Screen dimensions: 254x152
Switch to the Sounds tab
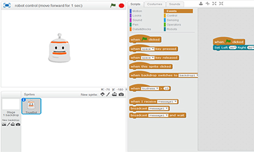click(174, 4)
